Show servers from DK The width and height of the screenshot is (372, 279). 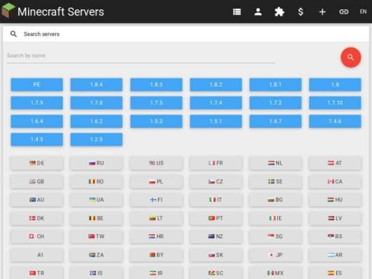(37, 218)
